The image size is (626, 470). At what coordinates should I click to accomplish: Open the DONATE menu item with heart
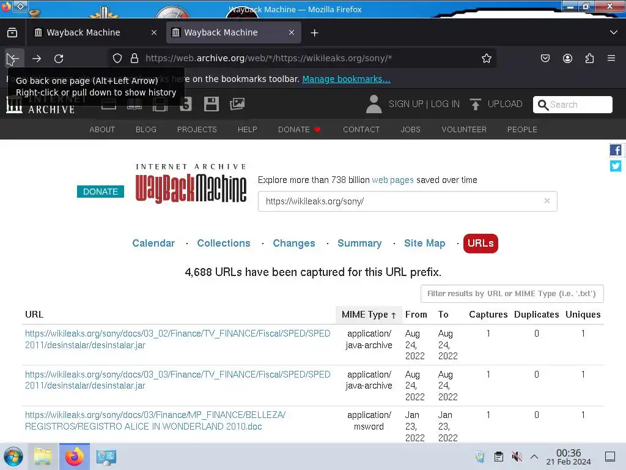pyautogui.click(x=300, y=130)
